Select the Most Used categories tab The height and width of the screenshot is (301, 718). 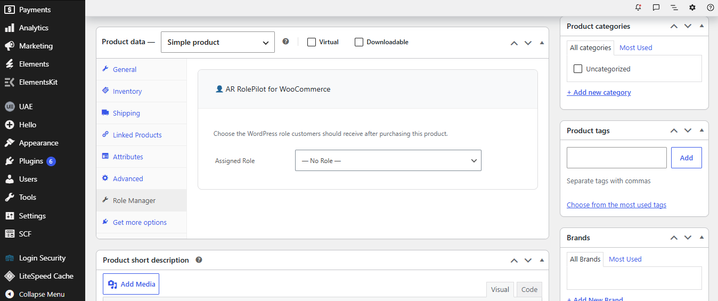pyautogui.click(x=635, y=47)
